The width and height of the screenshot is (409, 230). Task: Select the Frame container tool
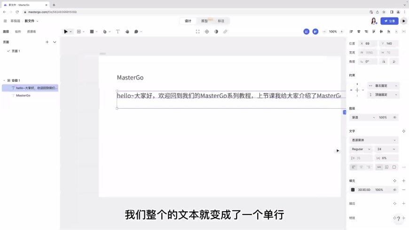pyautogui.click(x=79, y=32)
